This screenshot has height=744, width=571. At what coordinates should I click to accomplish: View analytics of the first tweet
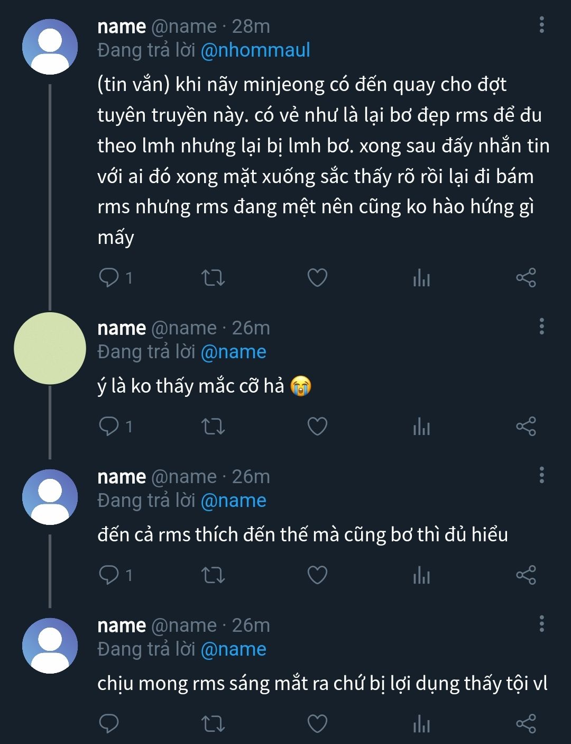tap(421, 277)
